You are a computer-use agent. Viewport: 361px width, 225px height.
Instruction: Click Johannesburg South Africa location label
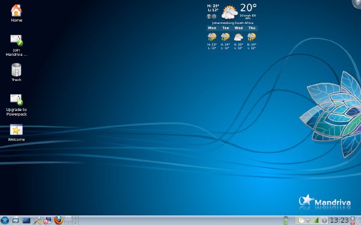(x=233, y=23)
